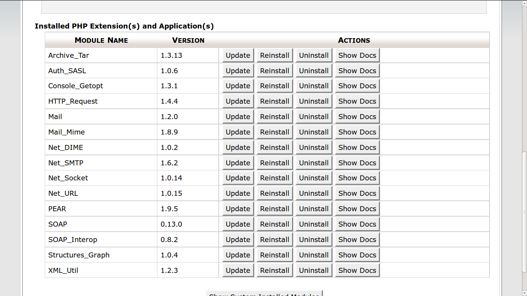Viewport: 527px width, 296px height.
Task: Reinstall Structures_Graph
Action: point(275,255)
